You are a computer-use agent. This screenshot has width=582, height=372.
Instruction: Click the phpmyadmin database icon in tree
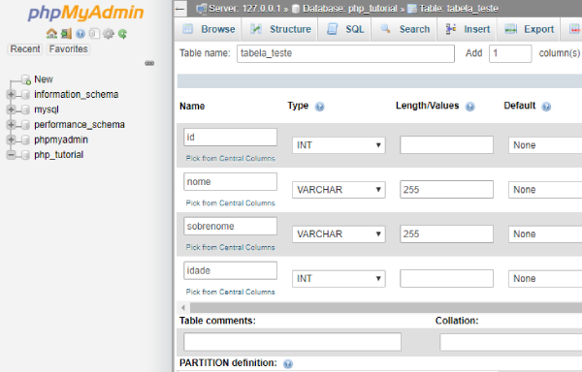(25, 139)
